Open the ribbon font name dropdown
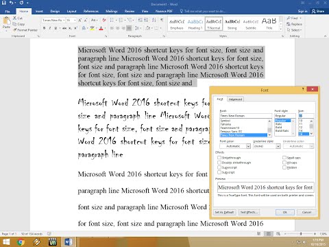Screen dimensions: 329x247 pyautogui.click(x=64, y=21)
